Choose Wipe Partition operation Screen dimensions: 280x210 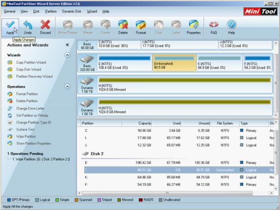pos(26,137)
